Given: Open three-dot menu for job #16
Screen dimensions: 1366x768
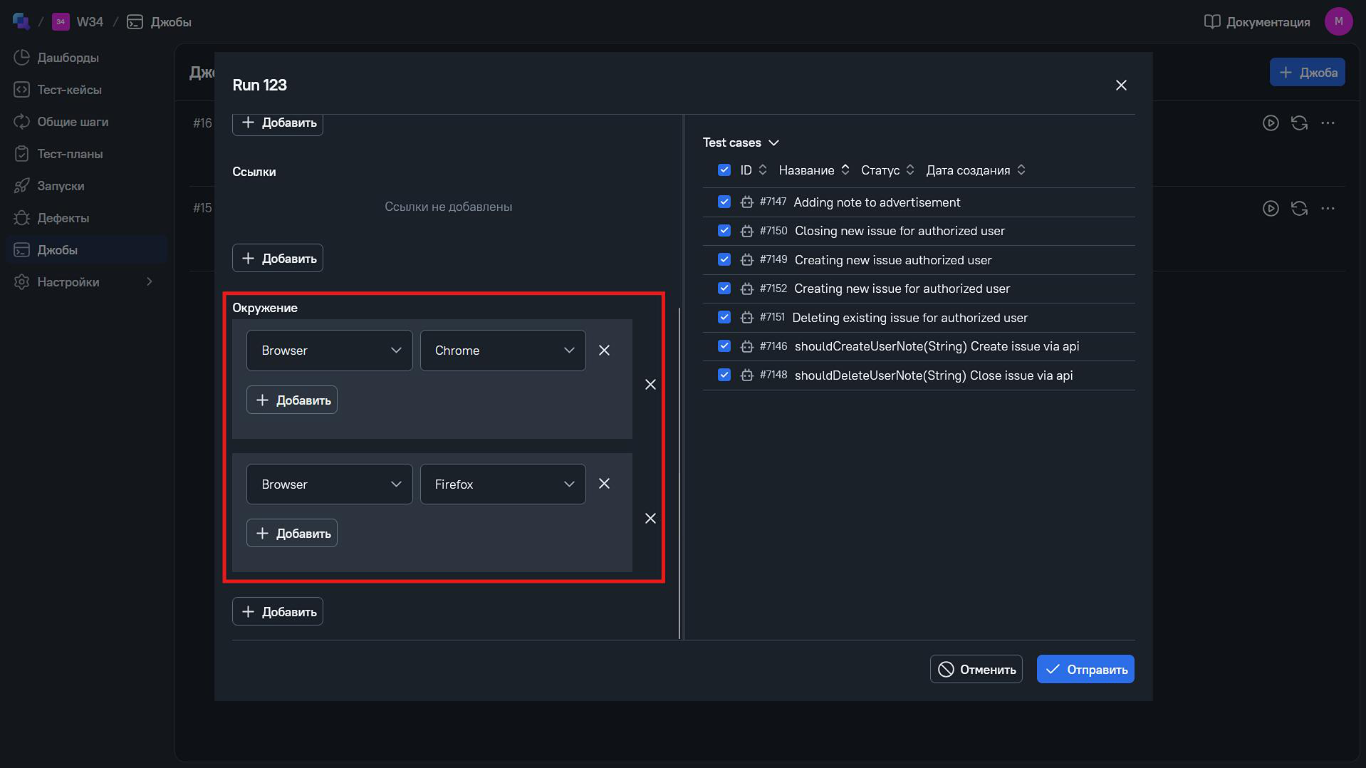Looking at the screenshot, I should coord(1328,123).
